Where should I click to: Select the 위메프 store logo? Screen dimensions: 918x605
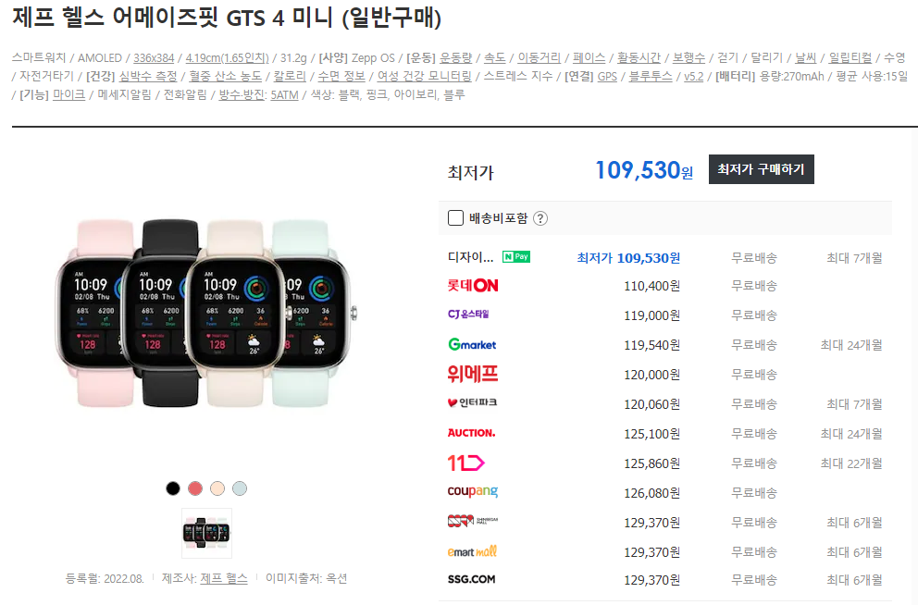pyautogui.click(x=473, y=374)
